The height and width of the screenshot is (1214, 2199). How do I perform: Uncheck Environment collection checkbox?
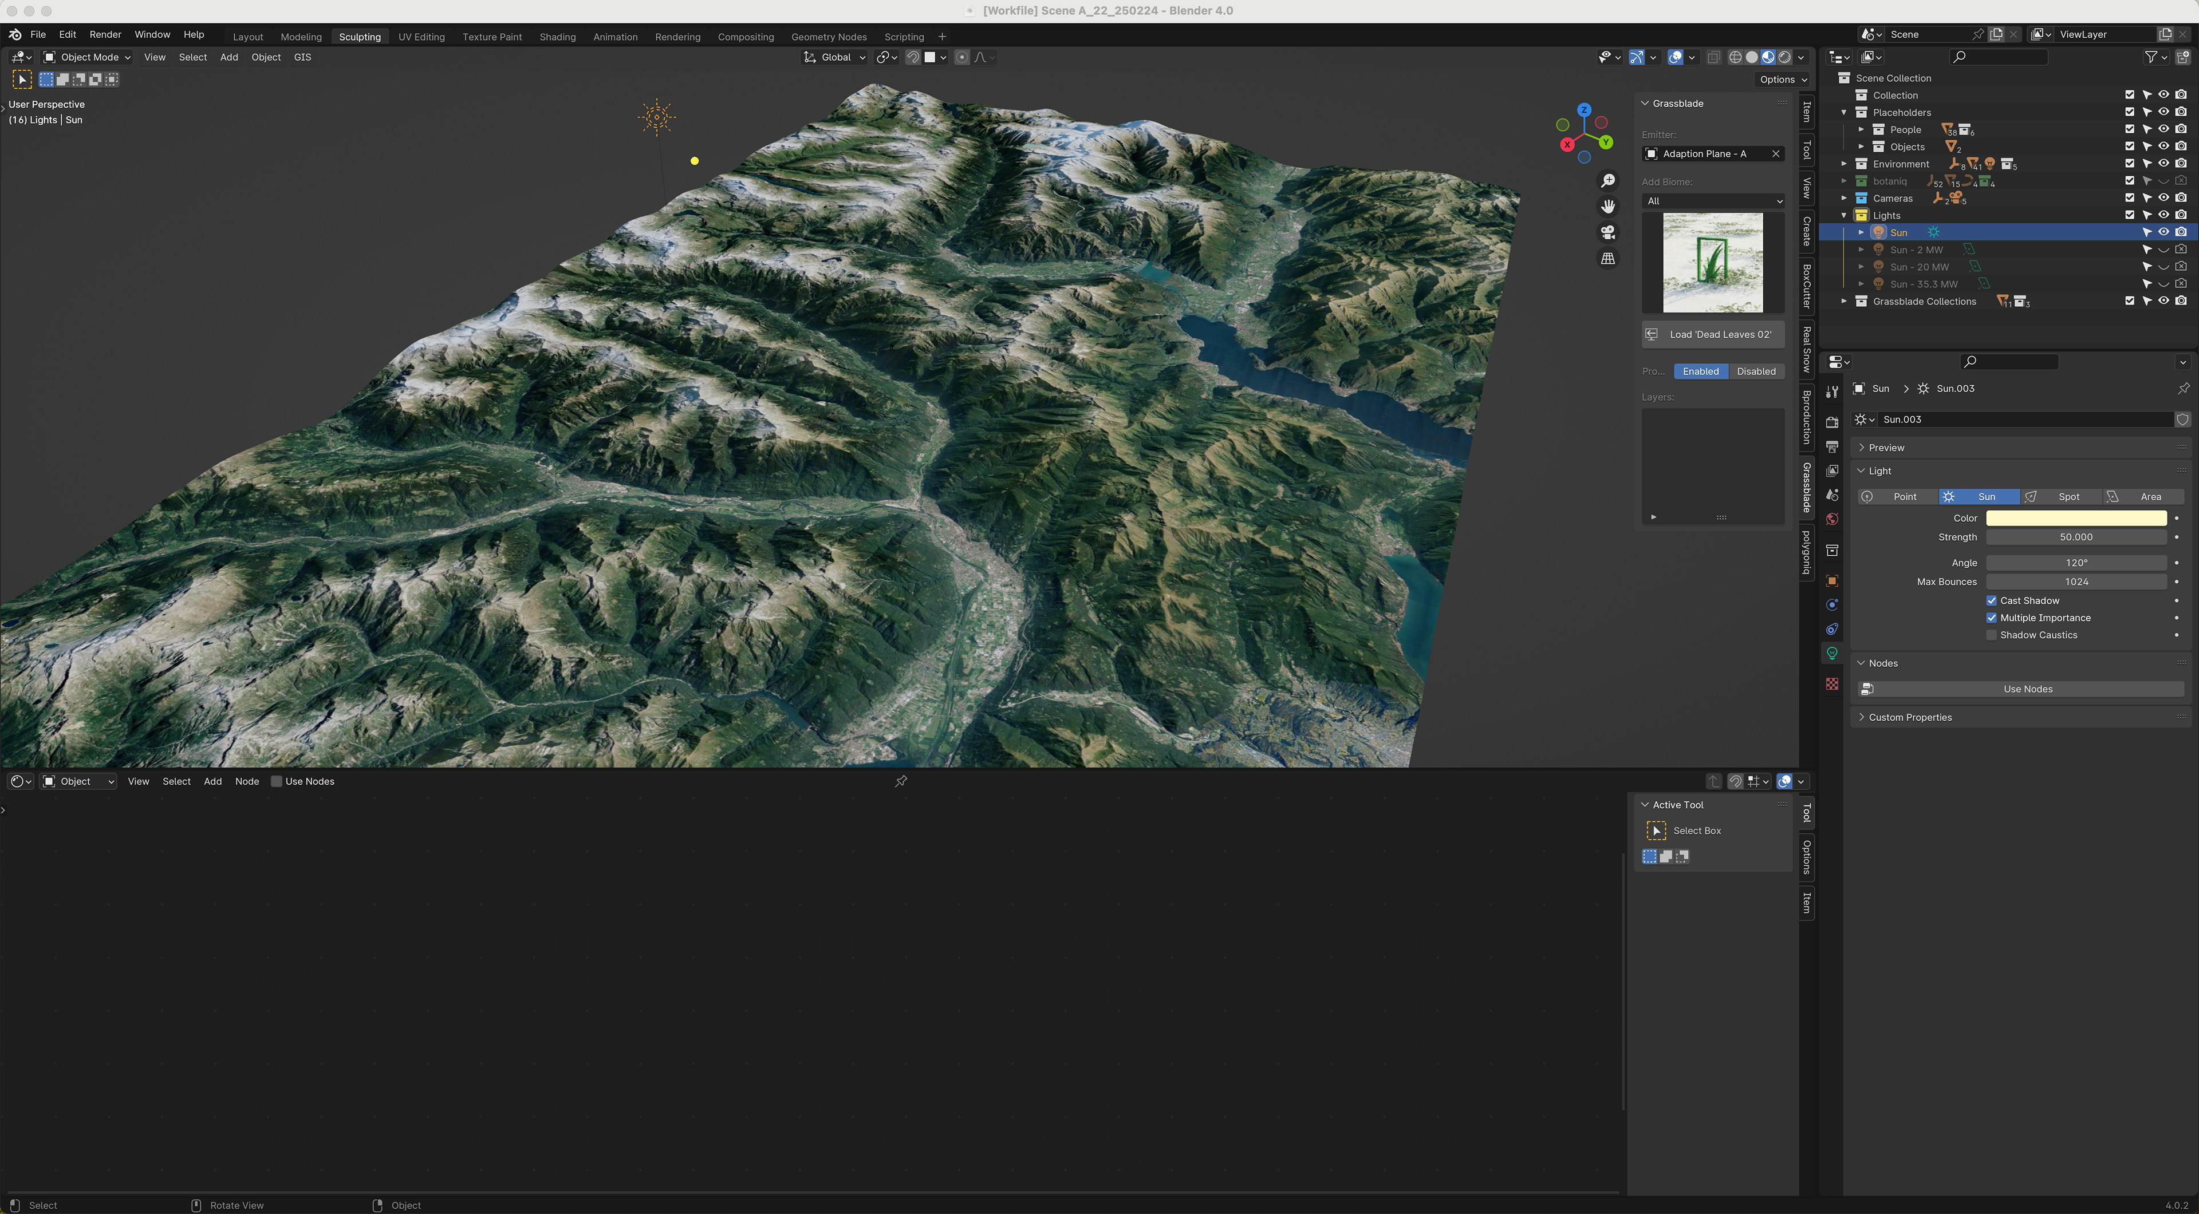pyautogui.click(x=2129, y=164)
